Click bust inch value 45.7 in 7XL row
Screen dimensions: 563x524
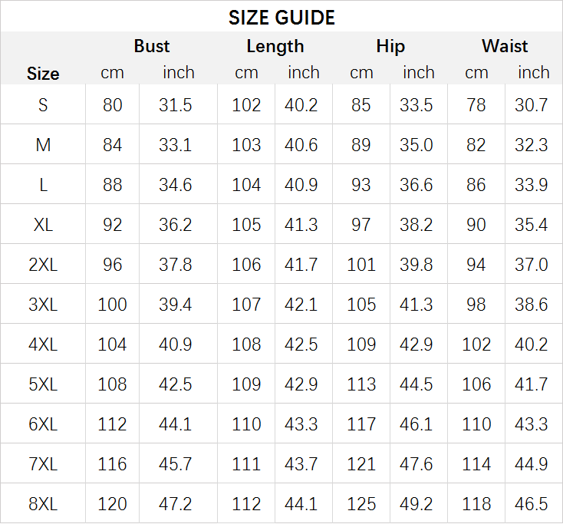tap(176, 464)
